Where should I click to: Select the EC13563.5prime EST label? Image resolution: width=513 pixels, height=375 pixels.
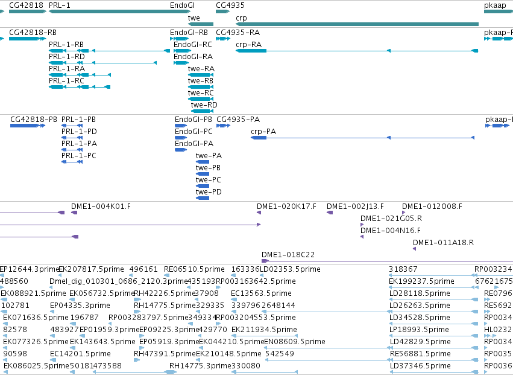[261, 293]
